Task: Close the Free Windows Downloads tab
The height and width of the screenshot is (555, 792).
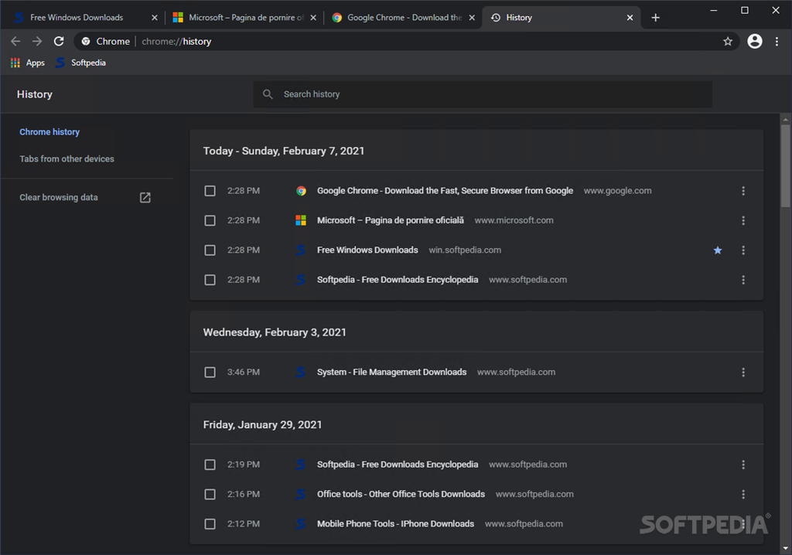Action: point(155,18)
